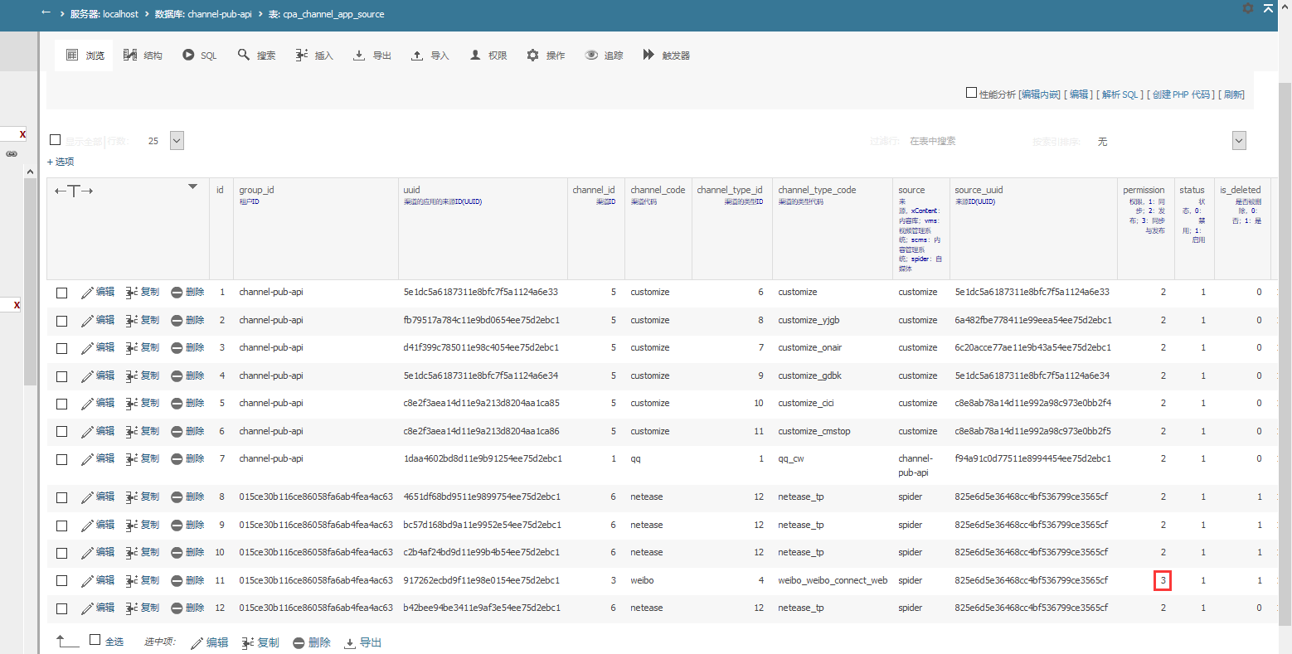Check the select-all checkbox below the table

(x=95, y=640)
